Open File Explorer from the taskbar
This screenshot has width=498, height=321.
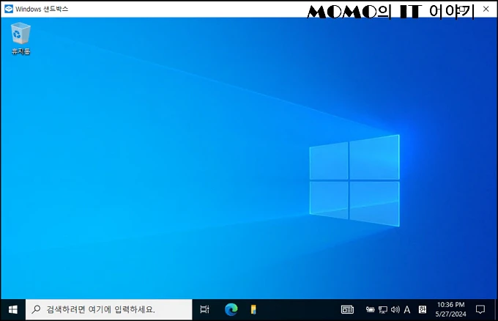click(x=253, y=309)
